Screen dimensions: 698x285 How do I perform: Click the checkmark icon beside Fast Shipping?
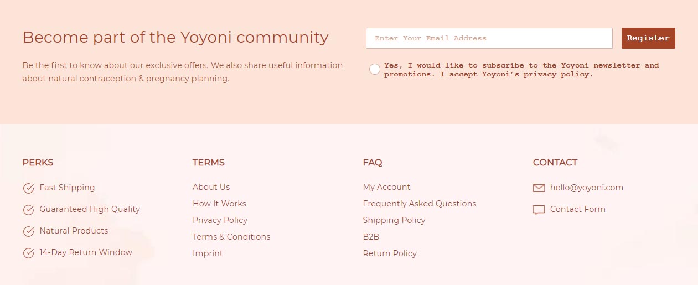pyautogui.click(x=28, y=188)
